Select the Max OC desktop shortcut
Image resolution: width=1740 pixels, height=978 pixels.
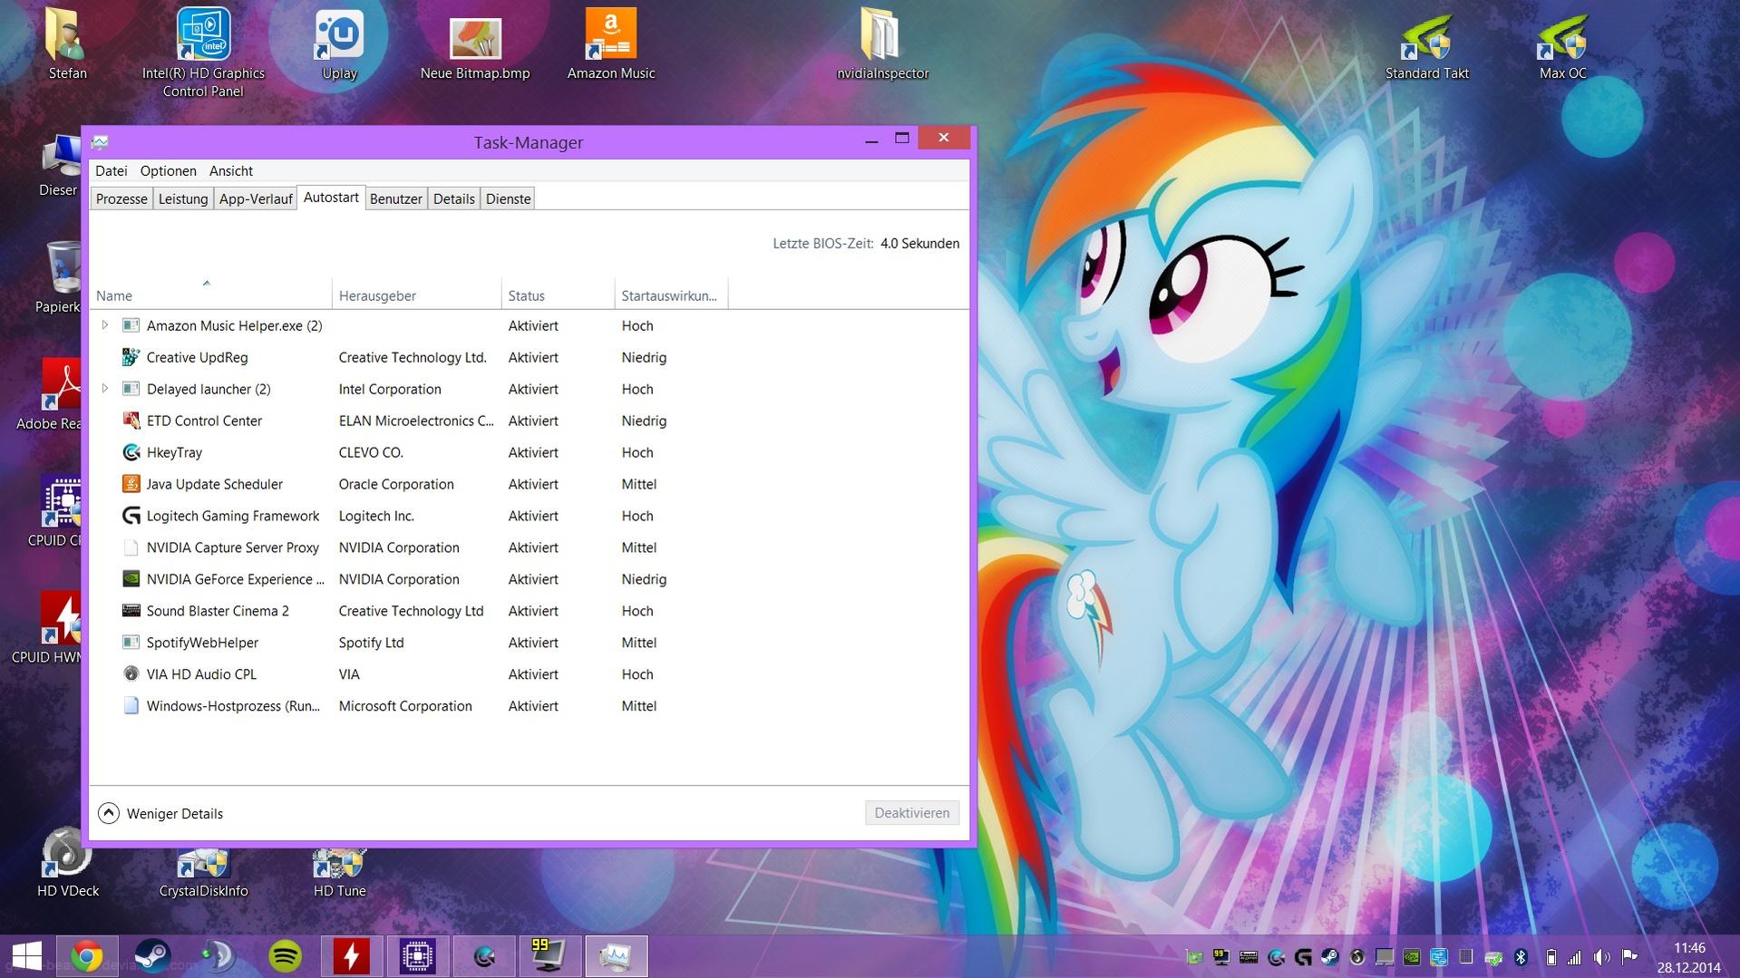[1563, 45]
